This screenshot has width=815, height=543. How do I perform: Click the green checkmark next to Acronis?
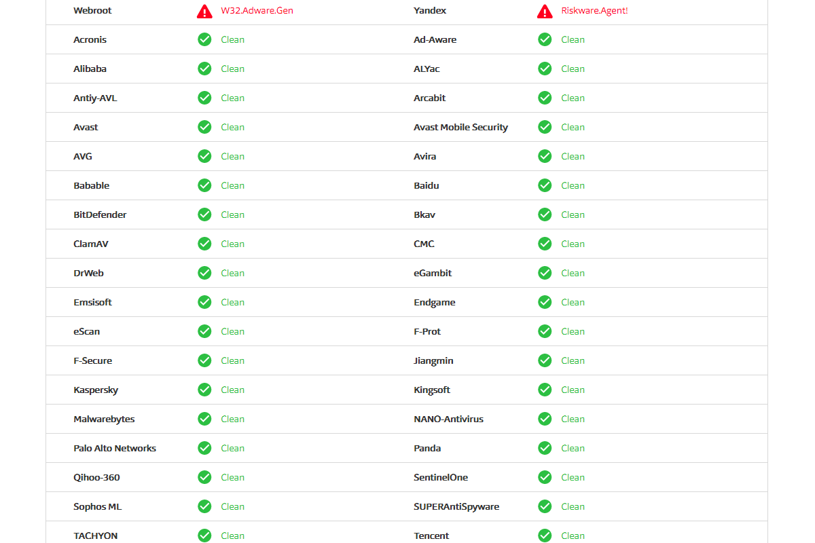[x=204, y=39]
